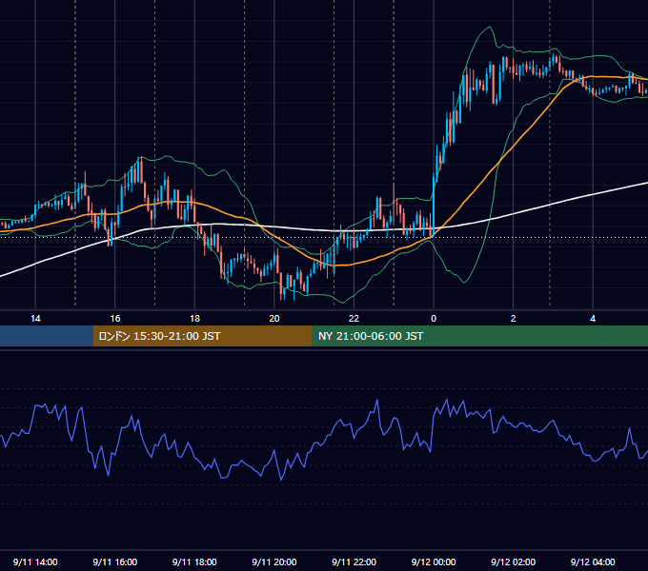
Task: Click hour label 16 on price chart axis
Action: [x=115, y=319]
